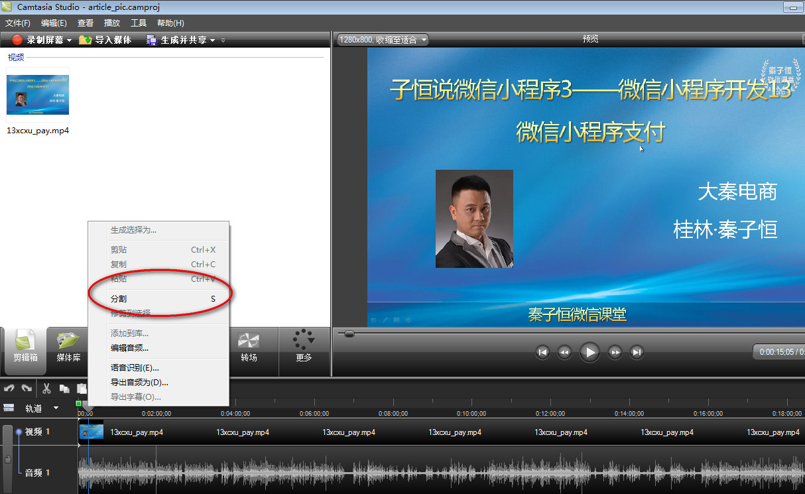The image size is (805, 494).
Task: Click the 生成并共享 produce and share button
Action: click(x=176, y=40)
